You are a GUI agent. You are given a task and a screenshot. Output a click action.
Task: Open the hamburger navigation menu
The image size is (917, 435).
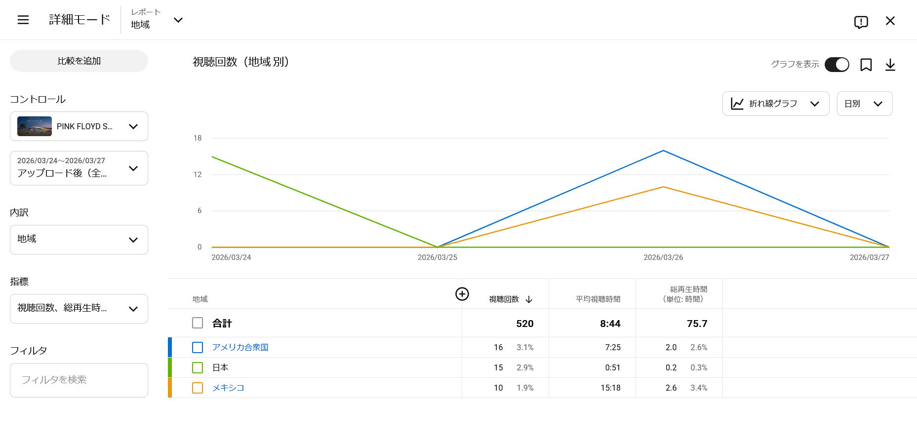point(23,20)
